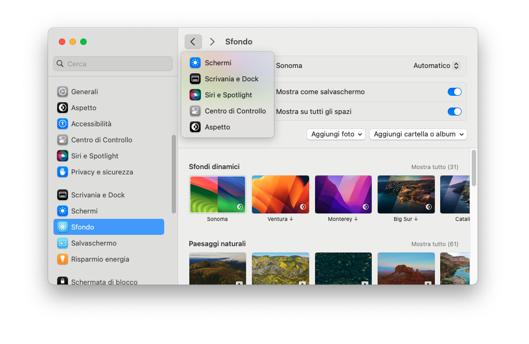The width and height of the screenshot is (529, 344).
Task: Expand the Aggiungi foto dropdown
Action: [x=336, y=134]
